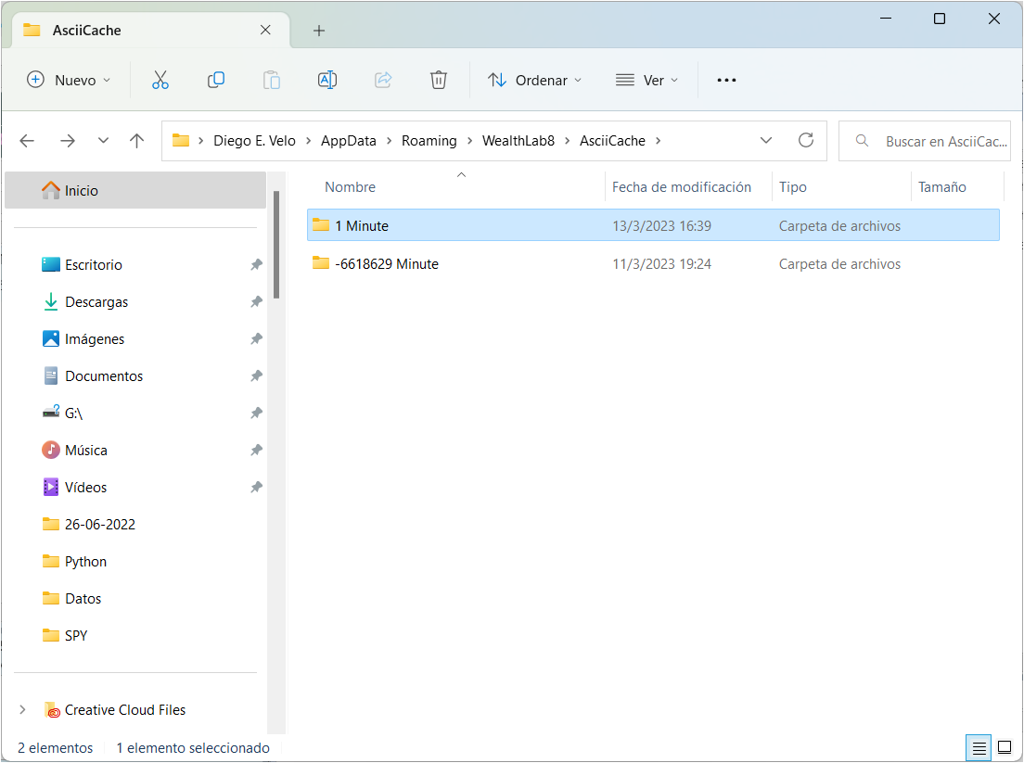Click the Cut scissors icon
The width and height of the screenshot is (1024, 763).
(x=160, y=80)
